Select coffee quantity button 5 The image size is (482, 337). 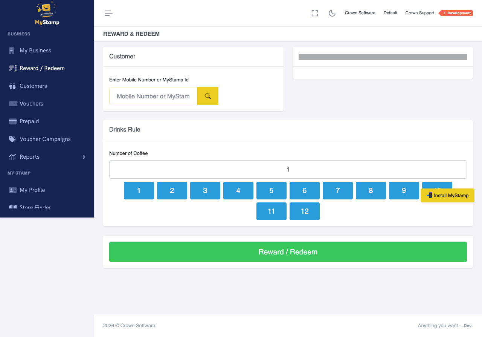[x=272, y=190]
